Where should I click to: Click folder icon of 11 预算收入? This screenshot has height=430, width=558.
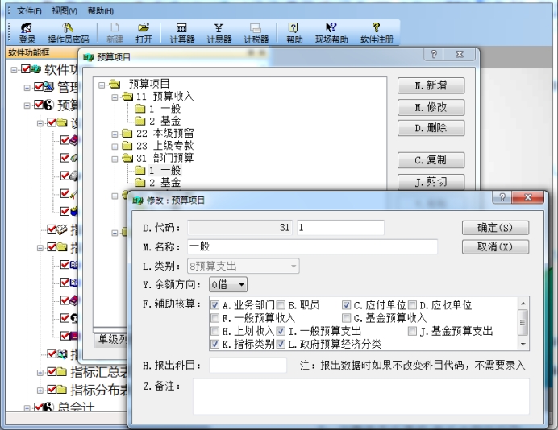click(127, 97)
